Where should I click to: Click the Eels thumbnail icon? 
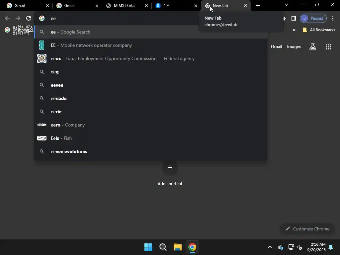click(42, 138)
